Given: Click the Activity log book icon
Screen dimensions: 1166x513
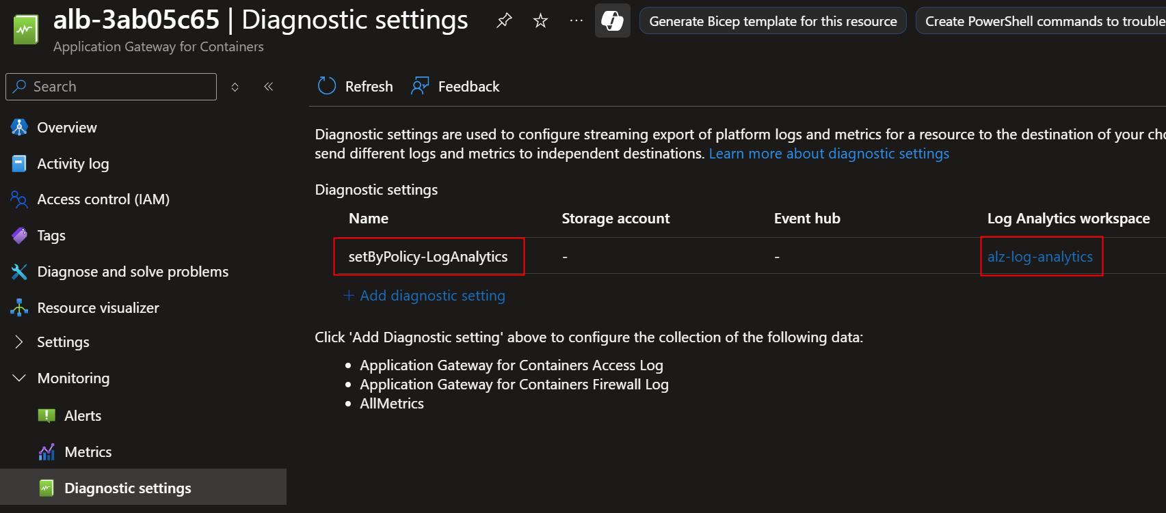Looking at the screenshot, I should (x=19, y=163).
